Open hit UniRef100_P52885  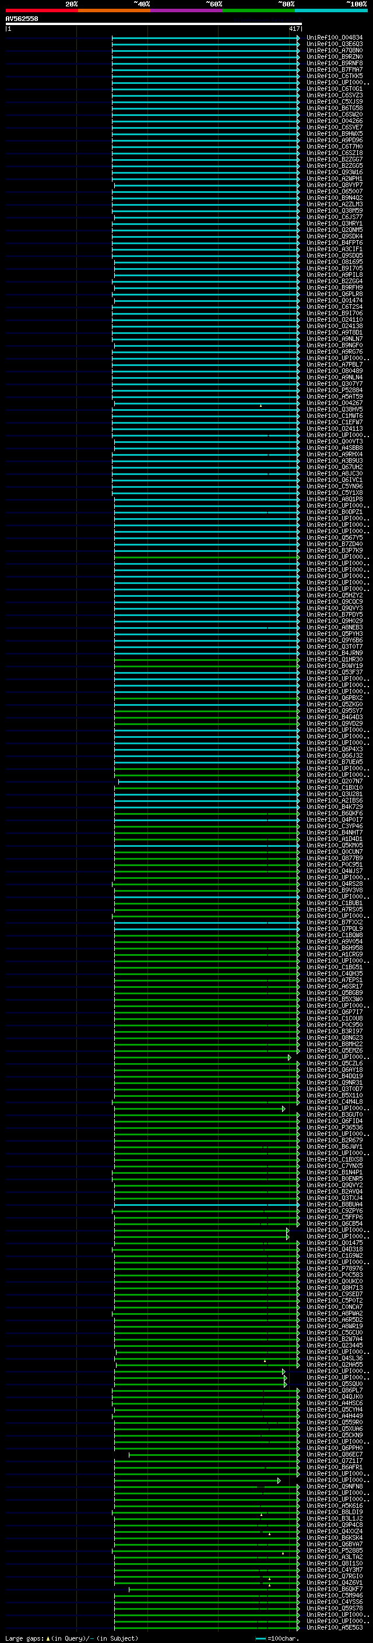[335, 1550]
